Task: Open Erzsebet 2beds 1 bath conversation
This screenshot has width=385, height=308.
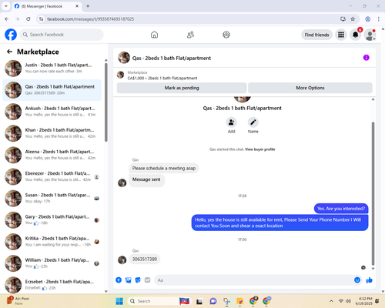Action: click(52, 284)
